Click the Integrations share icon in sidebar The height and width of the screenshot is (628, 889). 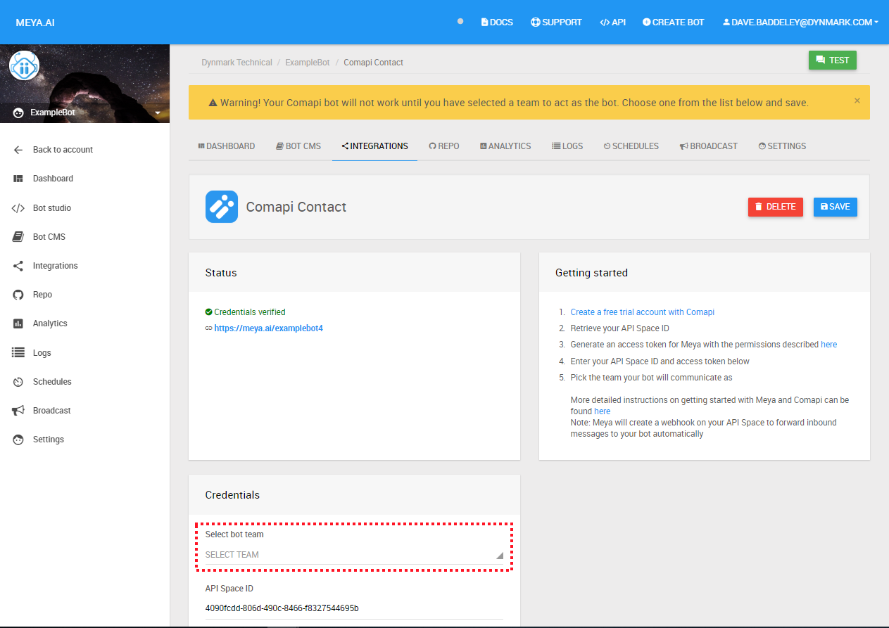tap(18, 266)
